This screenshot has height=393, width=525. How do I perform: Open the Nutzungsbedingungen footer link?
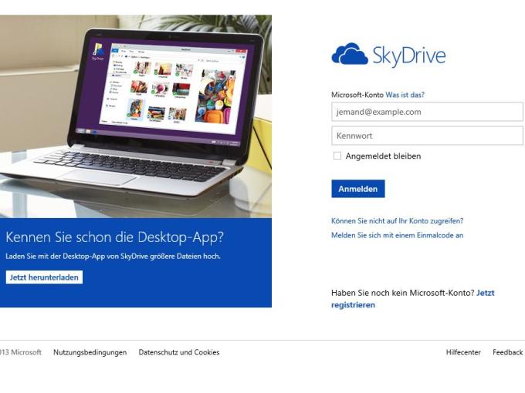pos(90,352)
